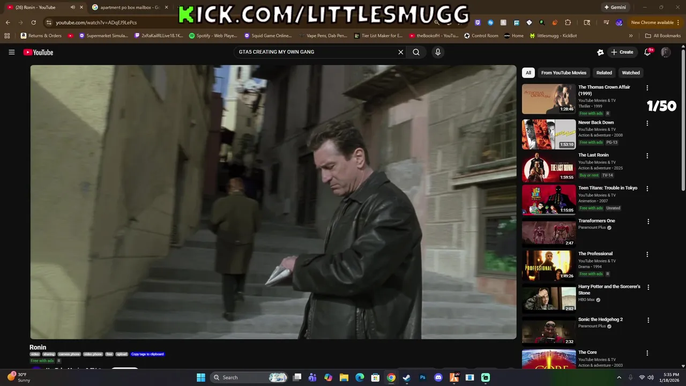Open the Gemini button in Chrome
Viewport: 686px width, 386px height.
tap(614, 8)
